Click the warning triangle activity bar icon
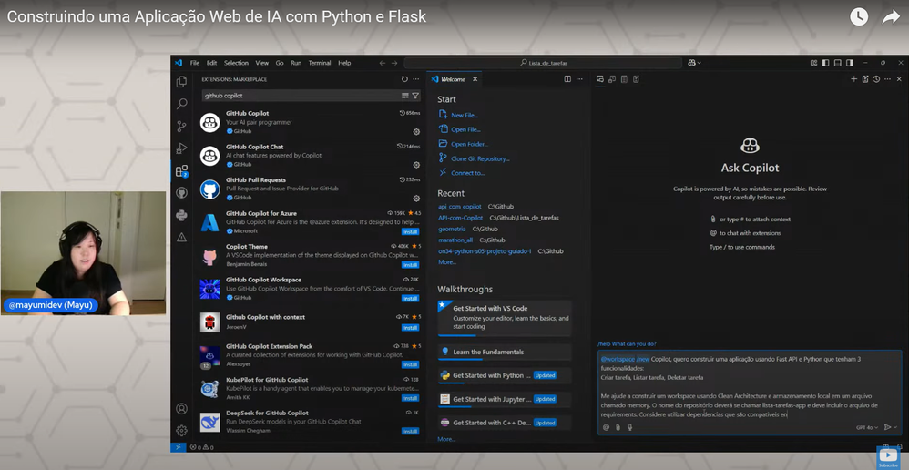 [181, 237]
